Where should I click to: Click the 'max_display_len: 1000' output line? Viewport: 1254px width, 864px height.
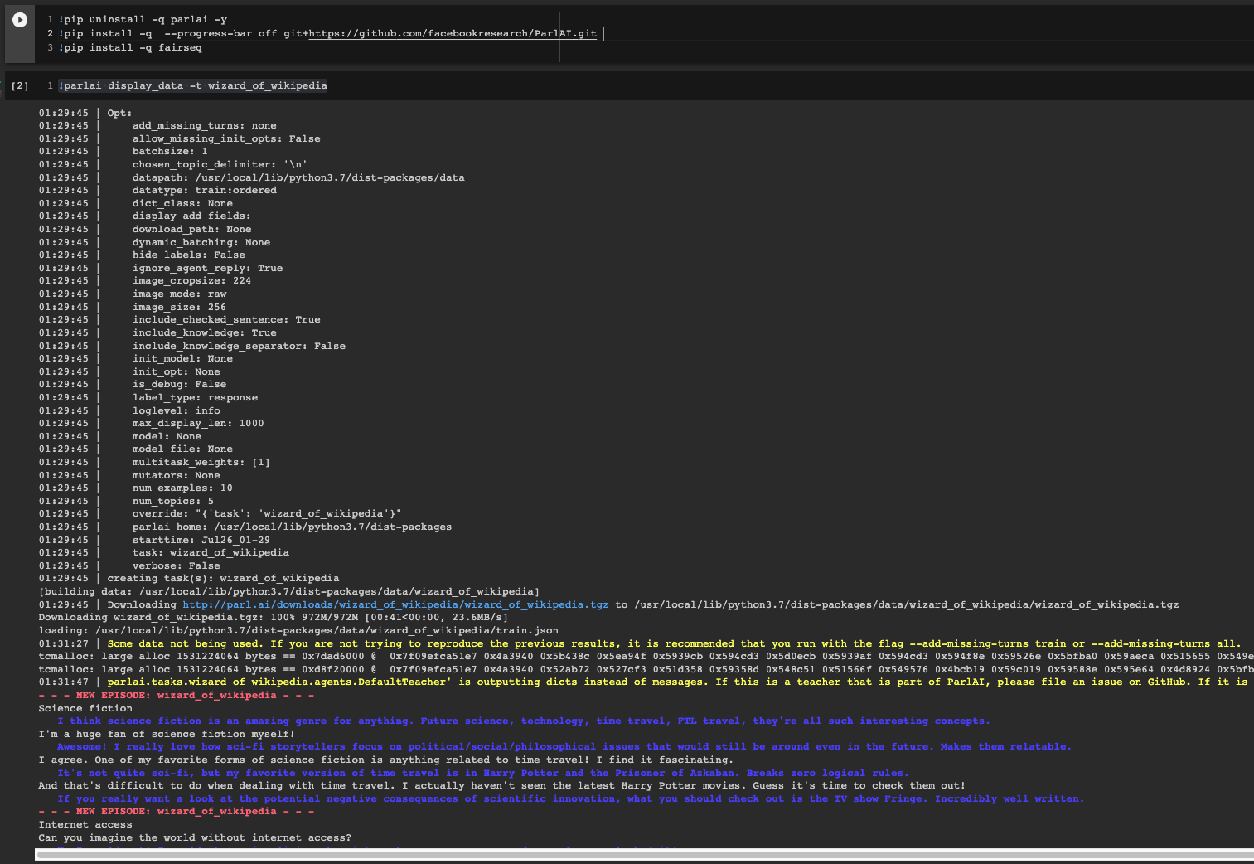pyautogui.click(x=198, y=423)
